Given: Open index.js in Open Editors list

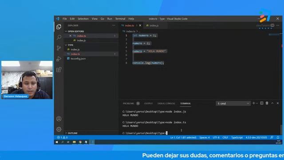Looking at the screenshot, I should click(81, 40).
